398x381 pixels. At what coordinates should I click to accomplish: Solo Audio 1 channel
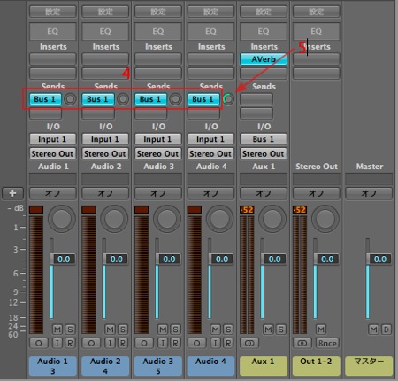(70, 330)
